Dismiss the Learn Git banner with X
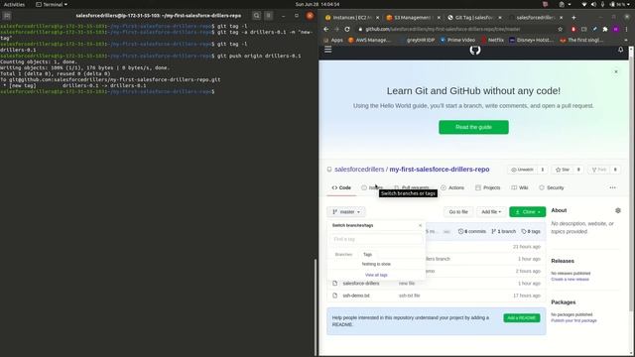 pyautogui.click(x=616, y=71)
